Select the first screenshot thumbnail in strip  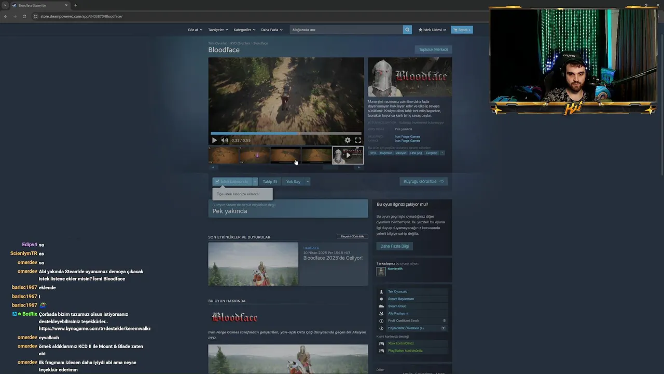[224, 155]
